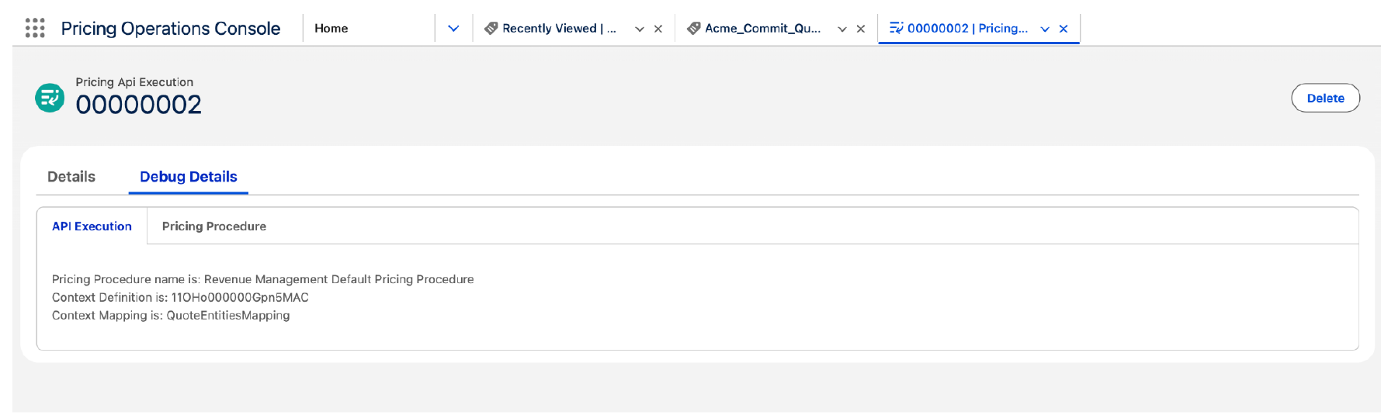Switch to the Details tab

(x=71, y=177)
